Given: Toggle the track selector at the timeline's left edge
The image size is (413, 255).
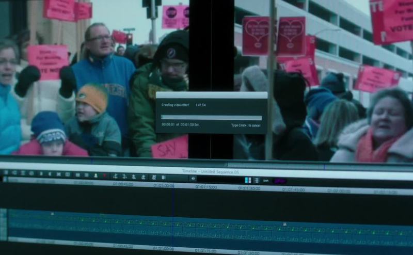Looking at the screenshot, I should coord(3,225).
